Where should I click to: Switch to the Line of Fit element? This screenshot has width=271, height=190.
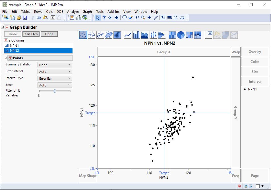coord(100,34)
